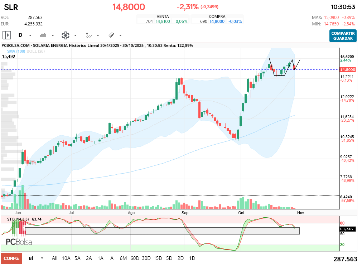The height and width of the screenshot is (266, 362).
Task: Toggle the SMA (100) indicator label
Action: (x=16, y=51)
